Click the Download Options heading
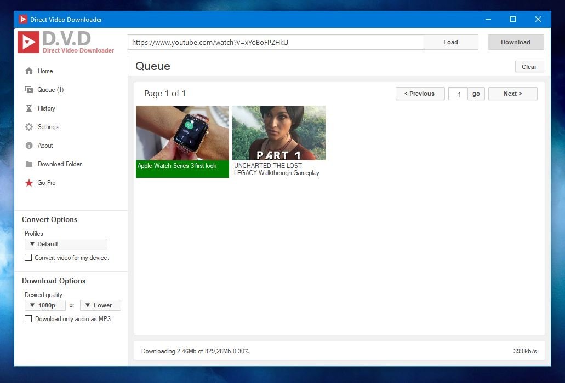 point(54,281)
